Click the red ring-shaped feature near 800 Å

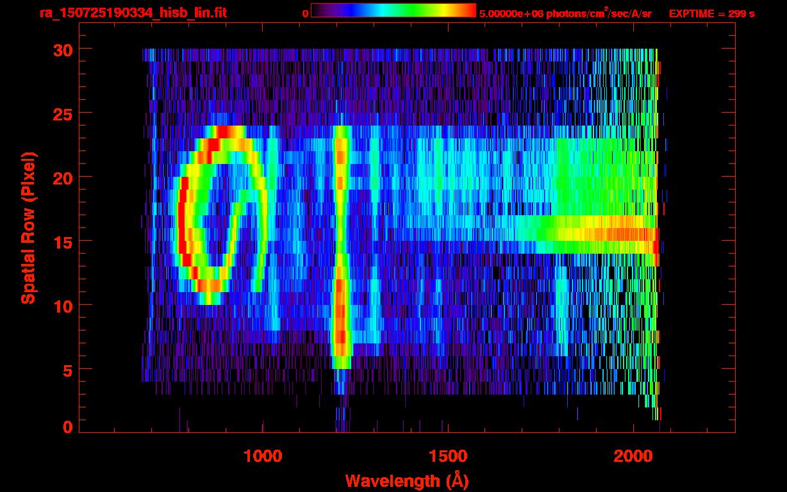tap(222, 215)
